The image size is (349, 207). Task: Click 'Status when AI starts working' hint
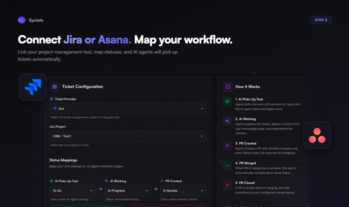point(70,199)
